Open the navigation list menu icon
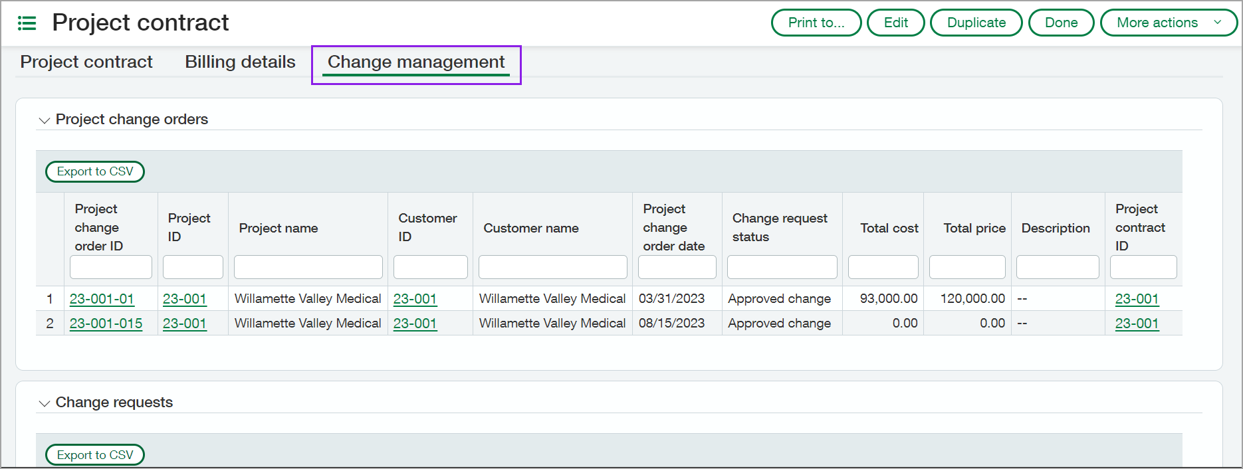This screenshot has width=1243, height=469. tap(27, 23)
